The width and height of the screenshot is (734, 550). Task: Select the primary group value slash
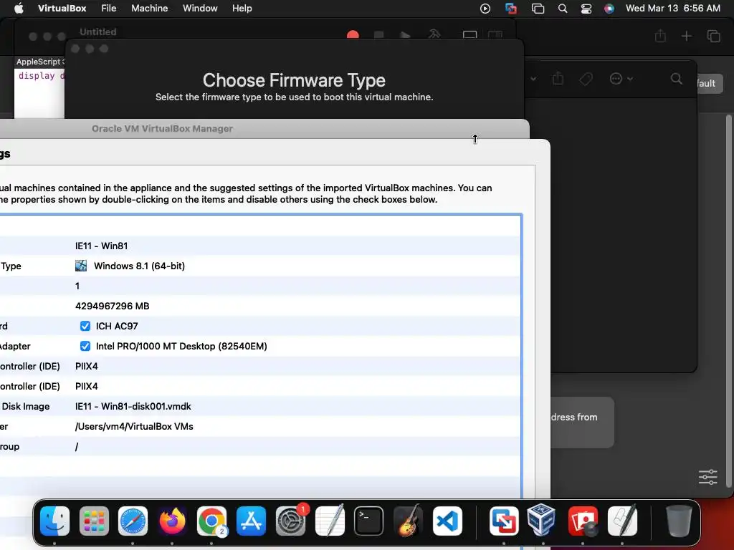77,446
